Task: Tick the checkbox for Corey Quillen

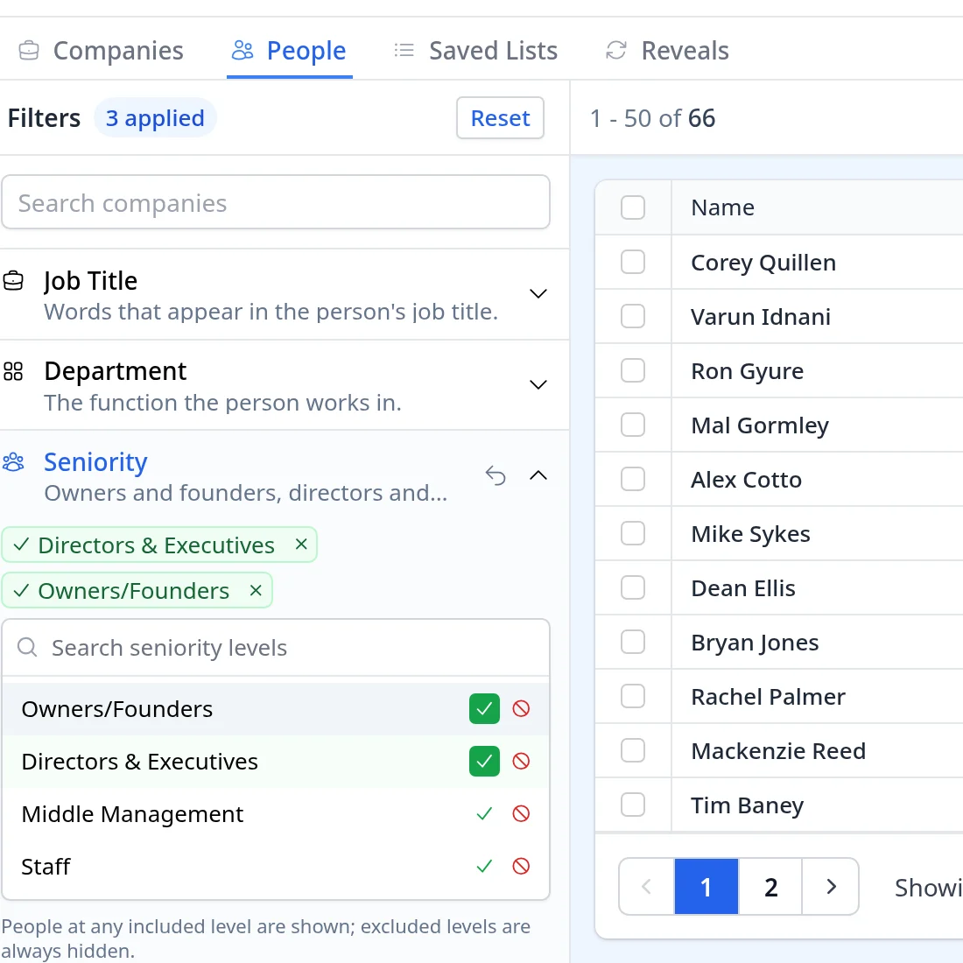Action: tap(633, 263)
